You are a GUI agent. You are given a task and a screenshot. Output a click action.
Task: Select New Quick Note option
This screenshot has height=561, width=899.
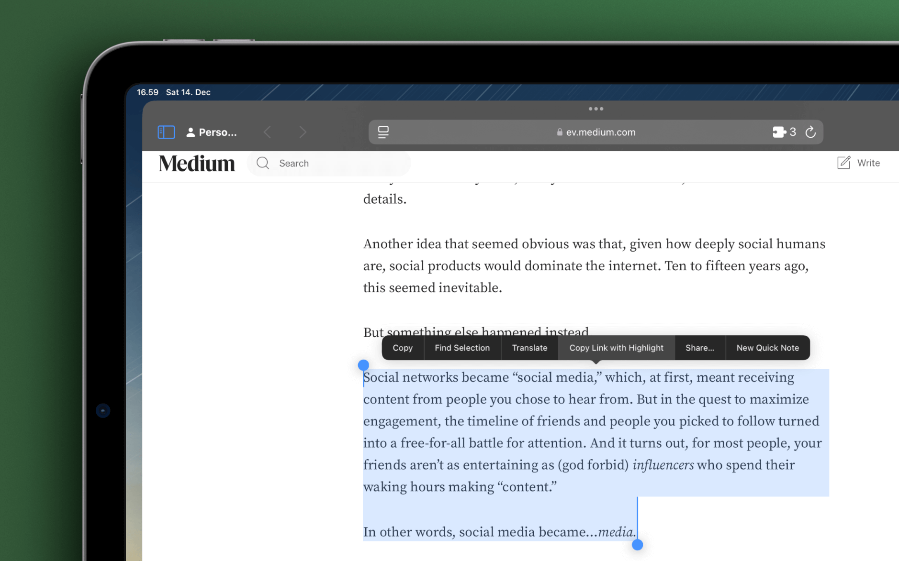click(x=767, y=348)
